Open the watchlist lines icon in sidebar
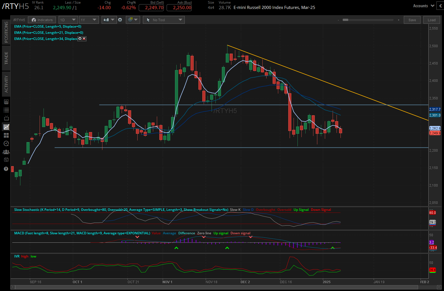This screenshot has width=444, height=291. 6,110
